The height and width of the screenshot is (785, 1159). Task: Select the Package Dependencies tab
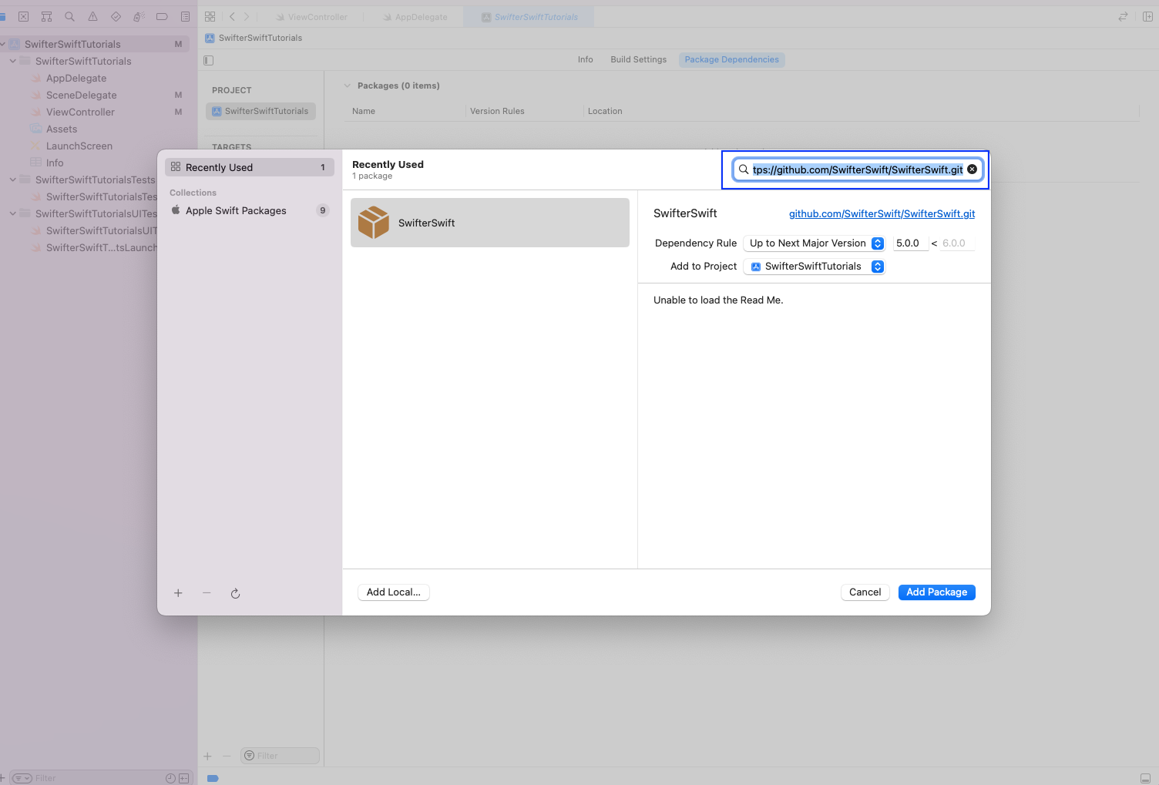point(732,60)
